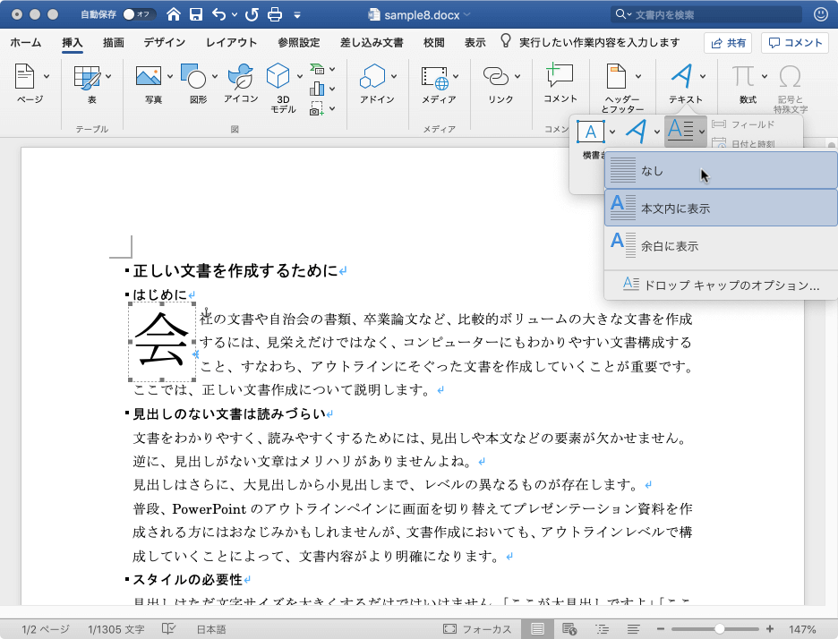The image size is (838, 639).
Task: Switch to the 描画 tab
Action: pos(114,43)
